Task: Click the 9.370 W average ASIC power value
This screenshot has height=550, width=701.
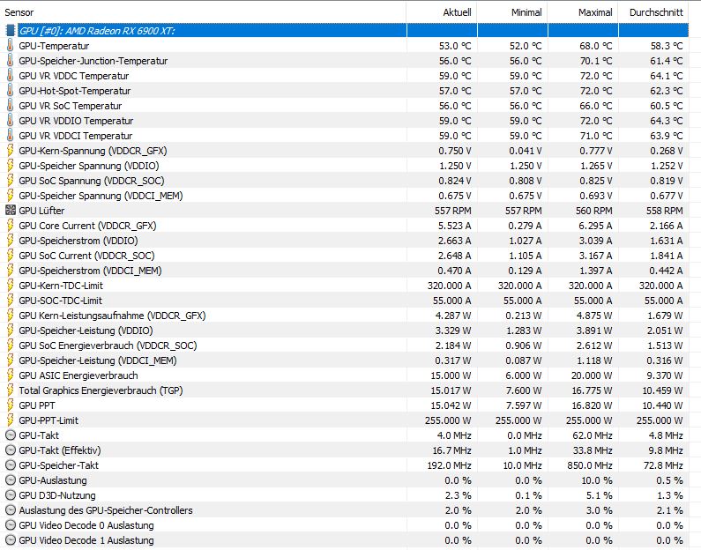Action: pos(665,375)
